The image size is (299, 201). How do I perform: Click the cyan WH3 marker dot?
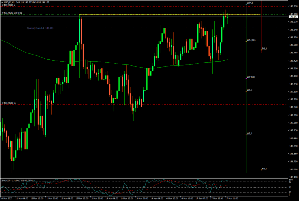tap(246, 4)
